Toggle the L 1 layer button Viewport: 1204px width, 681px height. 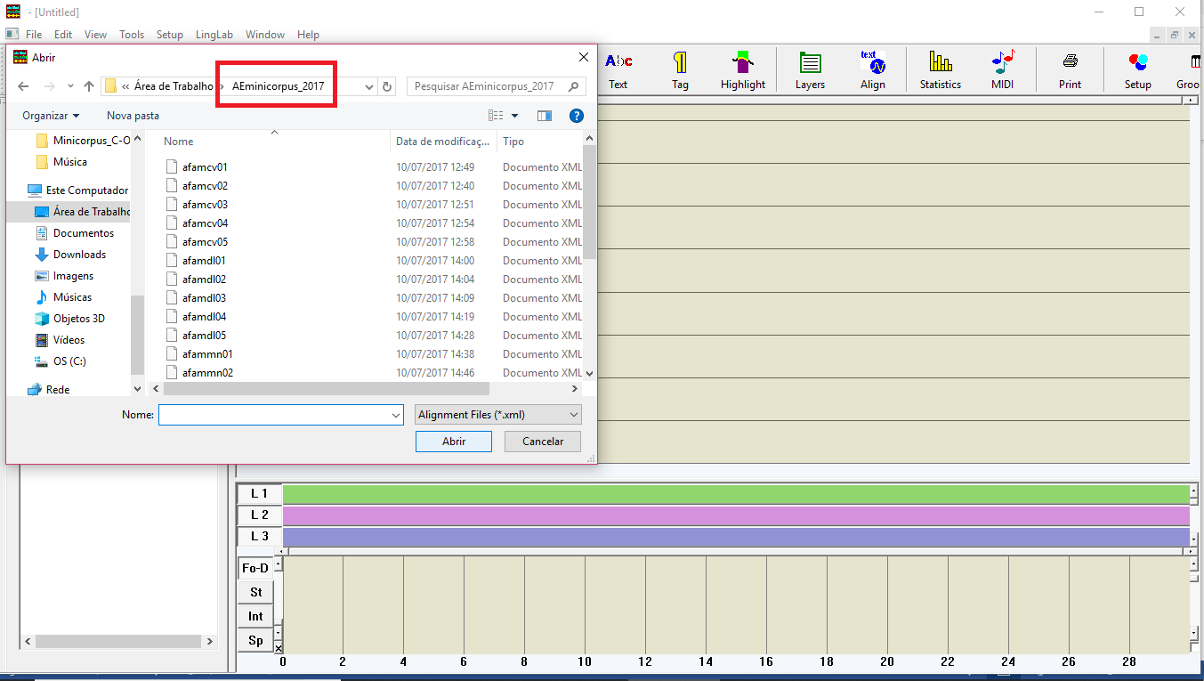[x=259, y=493]
